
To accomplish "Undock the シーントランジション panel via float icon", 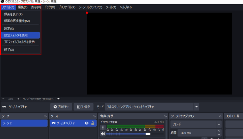I will pyautogui.click(x=220, y=116).
